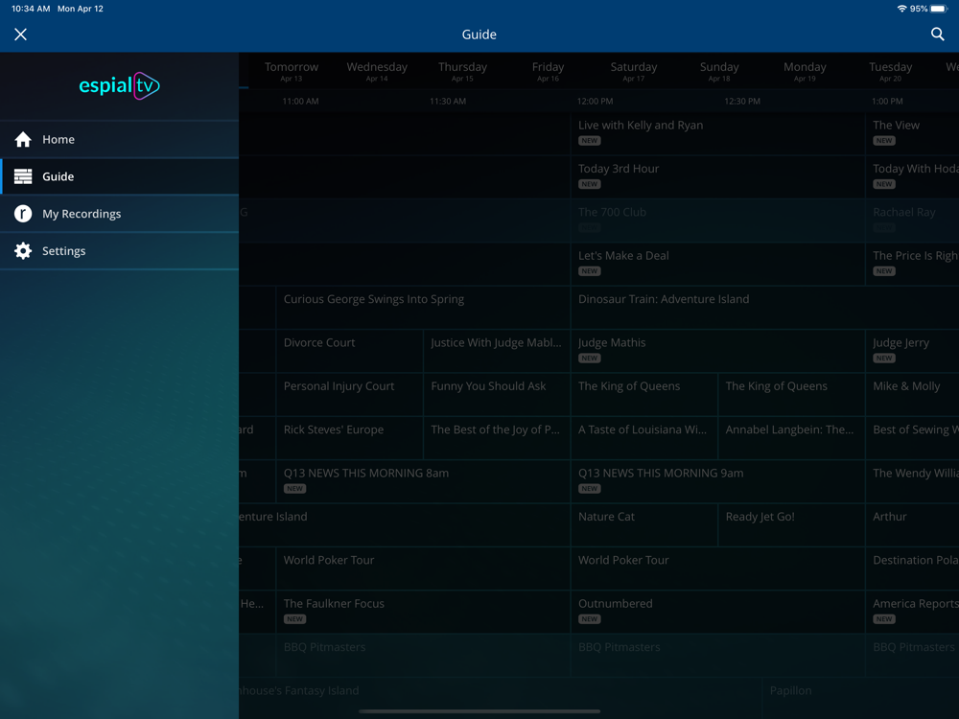Switch to Thursday Apr 15 tab

click(x=462, y=71)
